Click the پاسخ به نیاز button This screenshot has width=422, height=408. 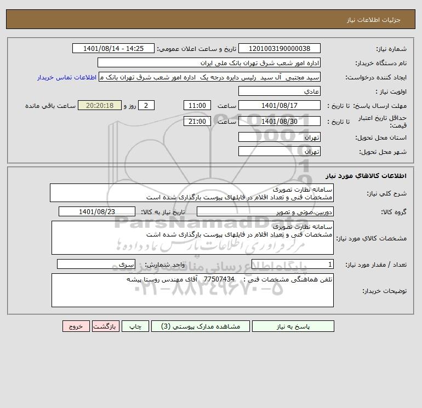click(x=293, y=326)
